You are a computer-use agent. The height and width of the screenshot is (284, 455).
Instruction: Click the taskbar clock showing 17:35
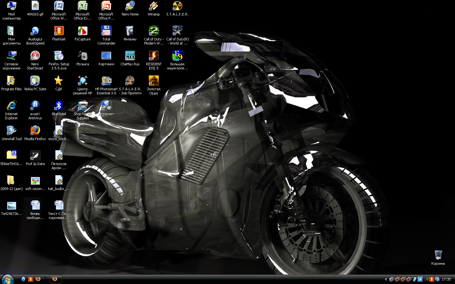pyautogui.click(x=446, y=279)
